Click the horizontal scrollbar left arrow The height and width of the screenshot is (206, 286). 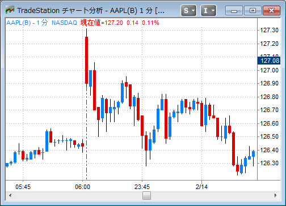coord(10,195)
